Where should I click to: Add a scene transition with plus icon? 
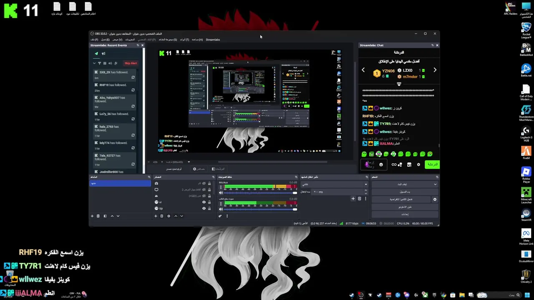tap(353, 199)
